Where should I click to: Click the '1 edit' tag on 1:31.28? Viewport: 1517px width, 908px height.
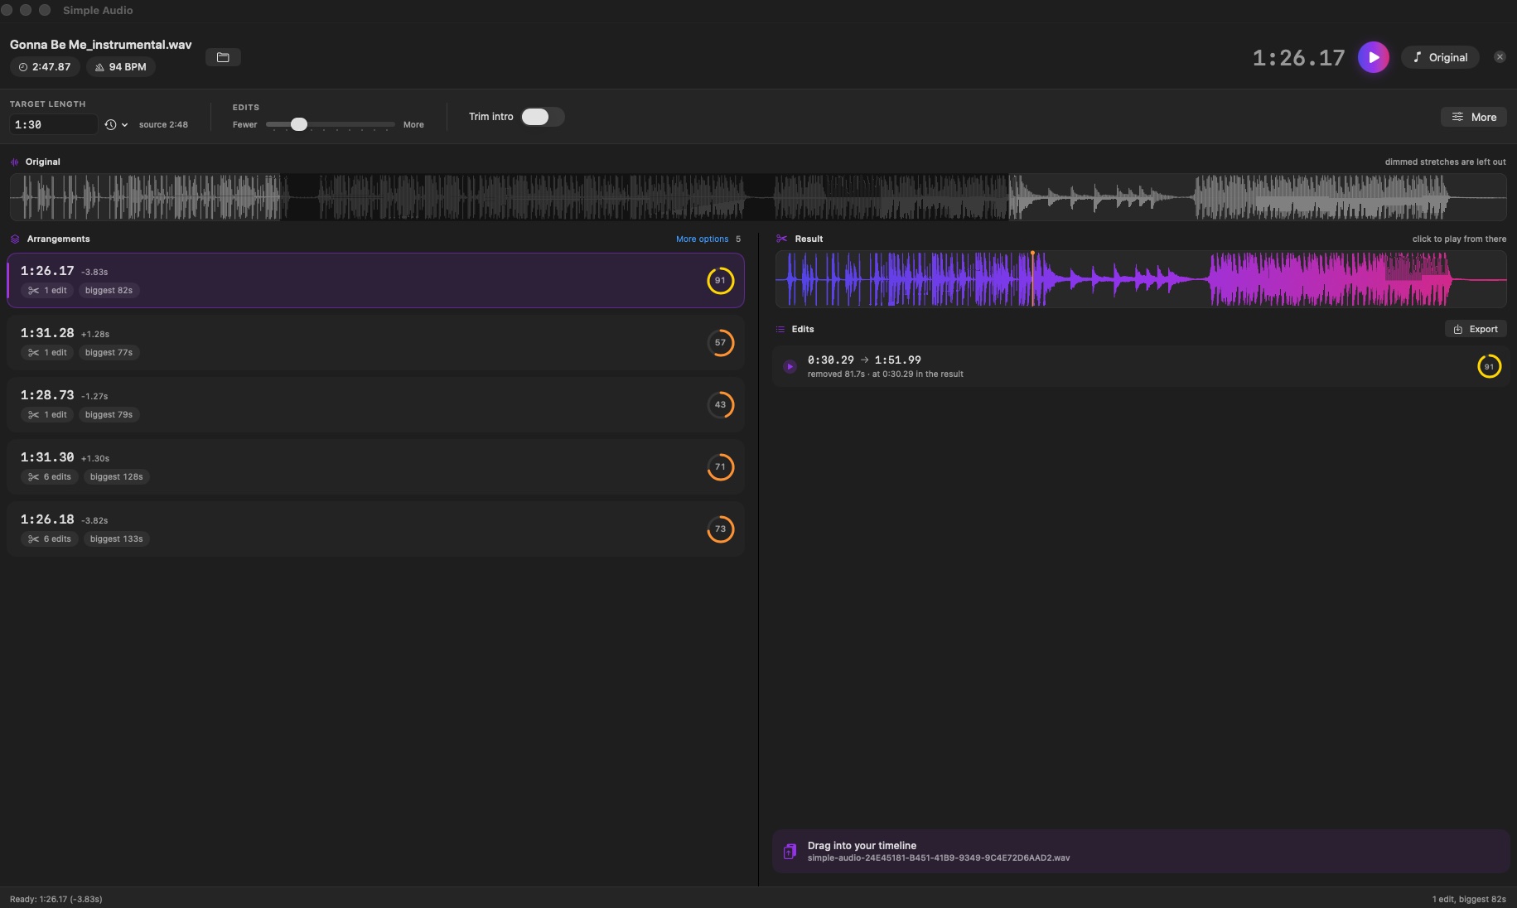(47, 352)
